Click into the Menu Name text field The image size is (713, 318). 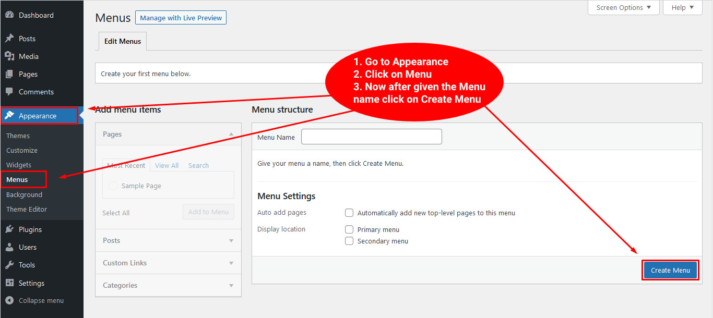(371, 137)
